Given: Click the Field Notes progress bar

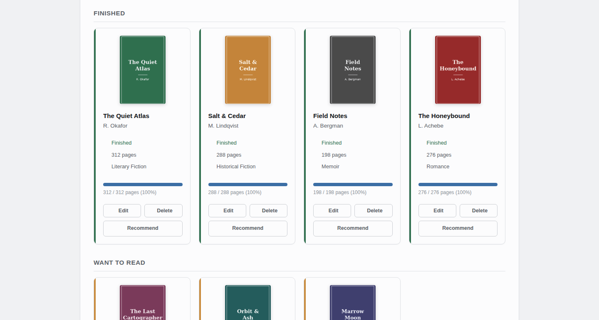Looking at the screenshot, I should click(353, 185).
